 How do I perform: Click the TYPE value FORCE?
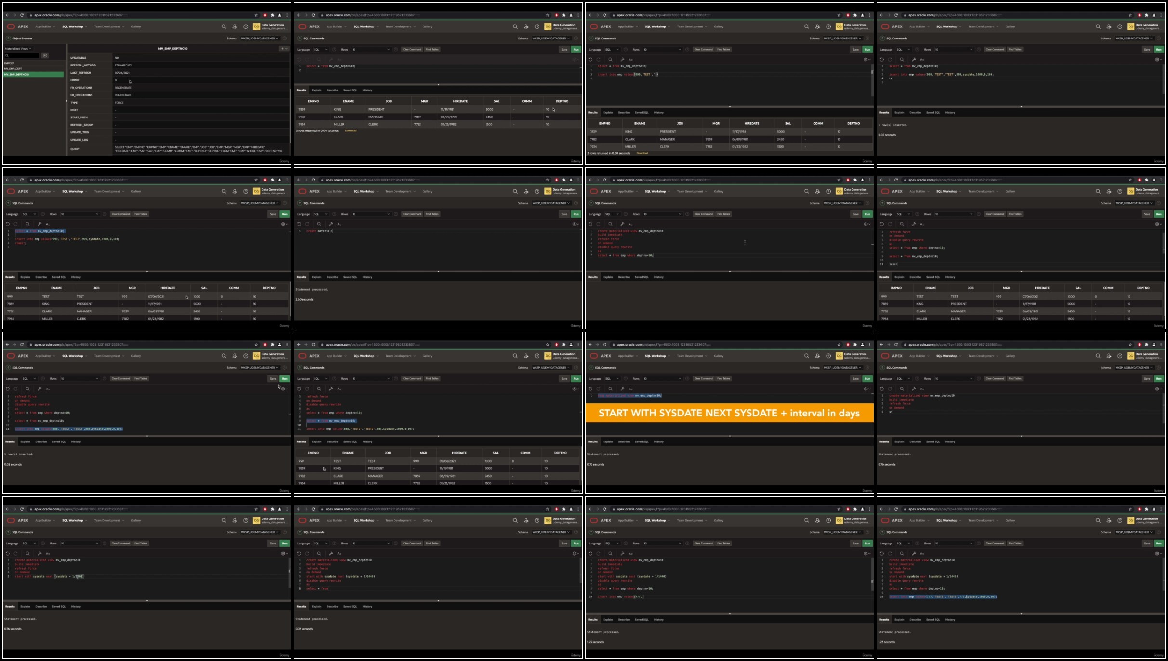119,103
